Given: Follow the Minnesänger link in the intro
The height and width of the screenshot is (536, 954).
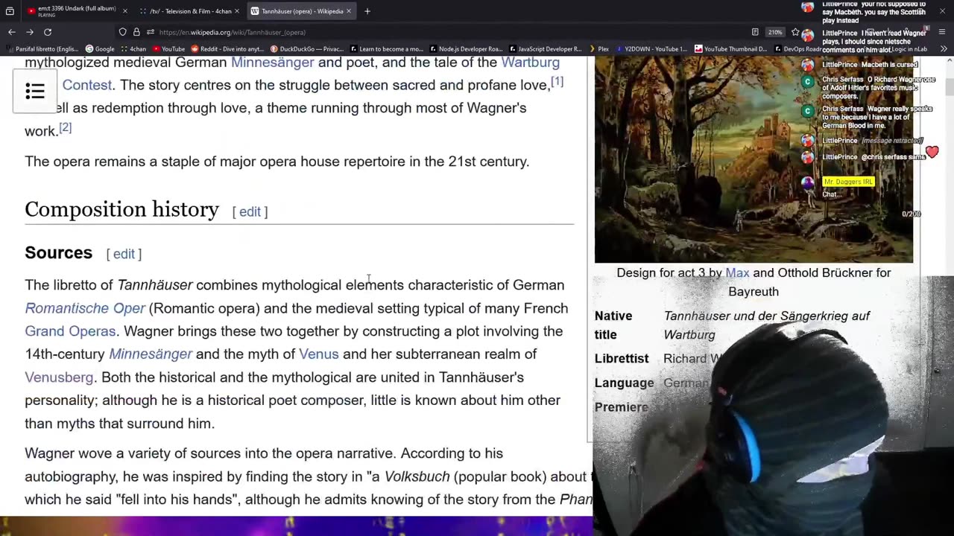Looking at the screenshot, I should click(x=272, y=63).
